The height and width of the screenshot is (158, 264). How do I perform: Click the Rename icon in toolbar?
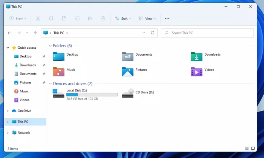click(x=77, y=18)
